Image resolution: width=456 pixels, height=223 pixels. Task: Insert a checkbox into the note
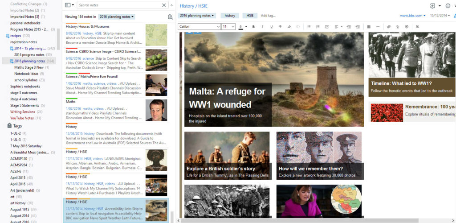pyautogui.click(x=327, y=27)
